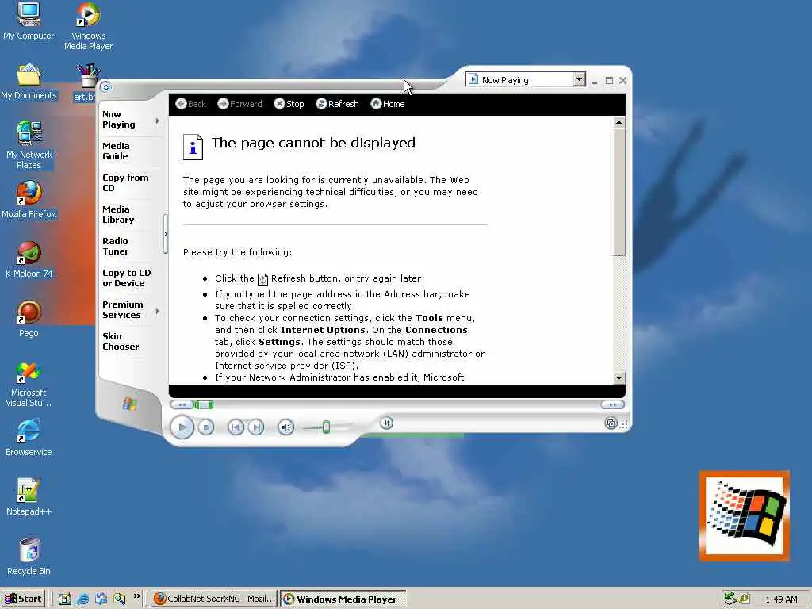Start playback with the Play button
This screenshot has height=609, width=812.
point(182,427)
